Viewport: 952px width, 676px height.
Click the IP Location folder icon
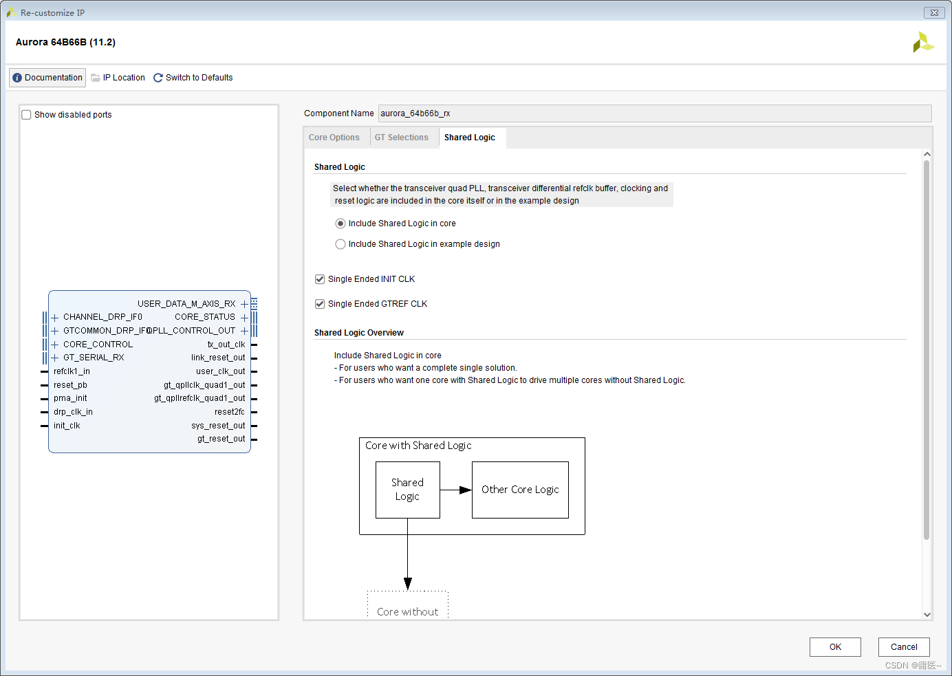pos(96,78)
